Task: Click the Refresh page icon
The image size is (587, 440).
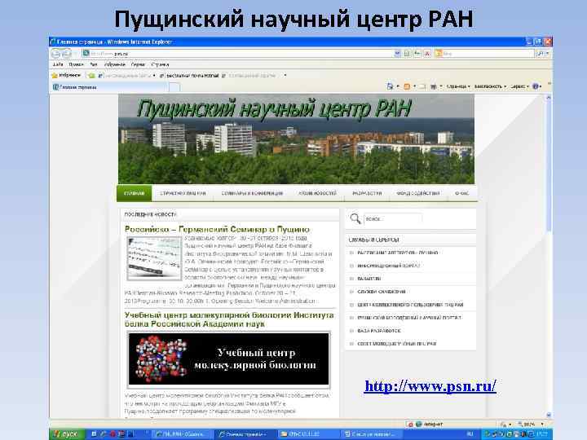Action: click(x=417, y=54)
